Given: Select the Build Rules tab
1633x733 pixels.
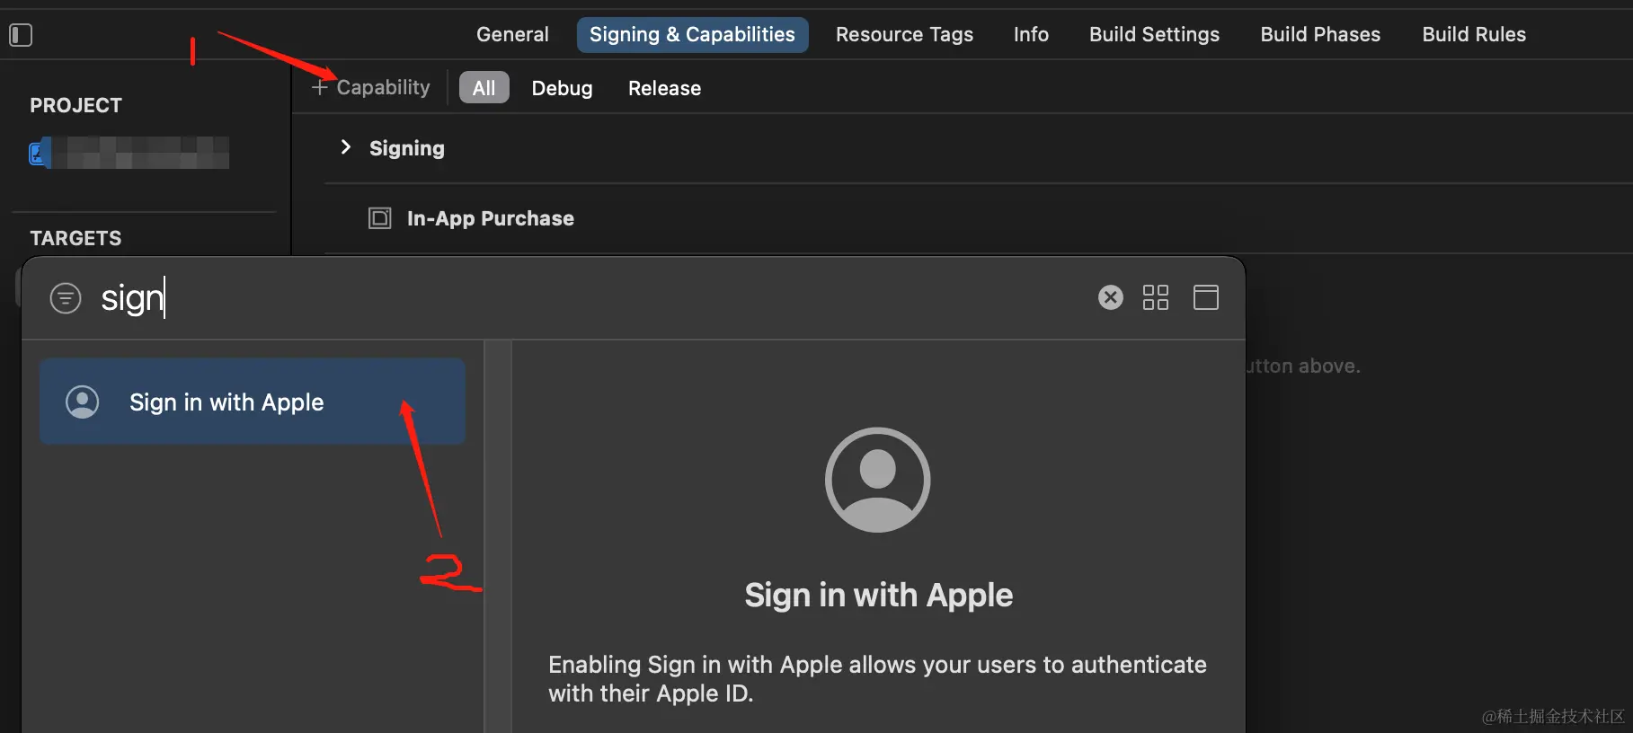Looking at the screenshot, I should 1474,34.
